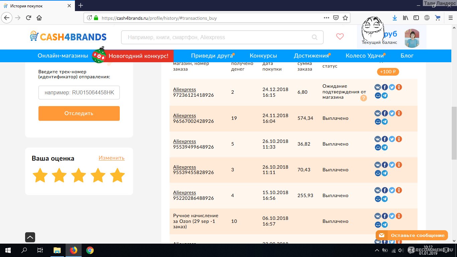Show site information padlock
Viewport: 457px width, 257px height.
tap(96, 18)
